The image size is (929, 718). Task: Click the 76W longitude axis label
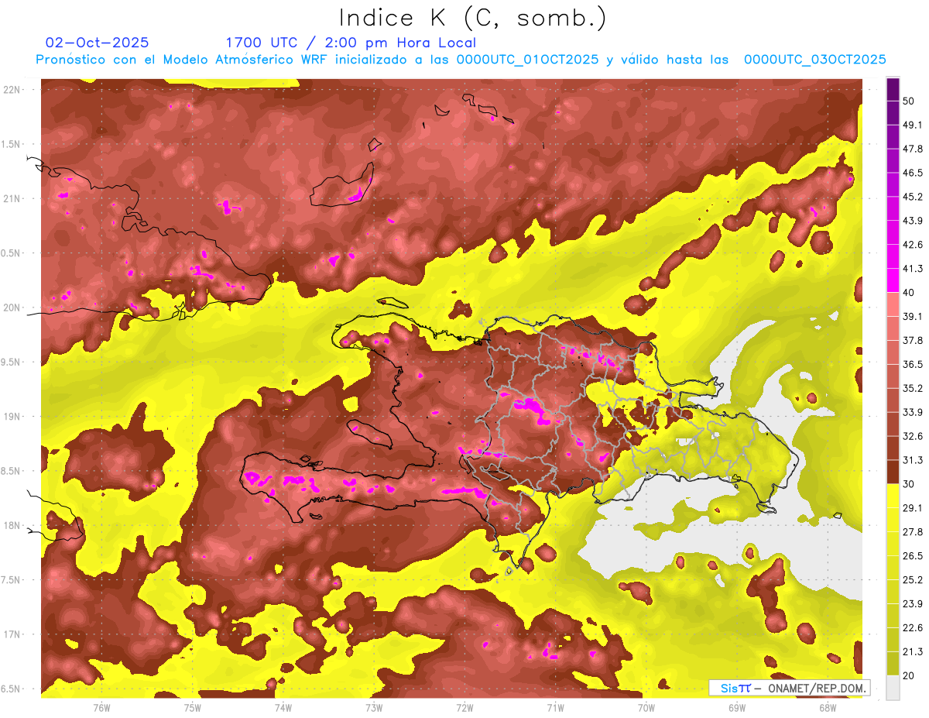[x=101, y=708]
